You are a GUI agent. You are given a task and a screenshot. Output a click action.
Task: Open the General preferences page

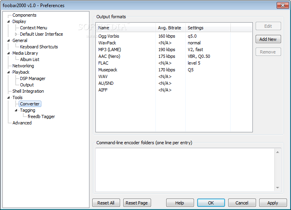19,40
